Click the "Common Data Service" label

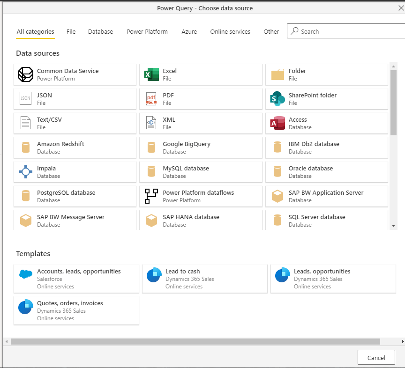67,71
